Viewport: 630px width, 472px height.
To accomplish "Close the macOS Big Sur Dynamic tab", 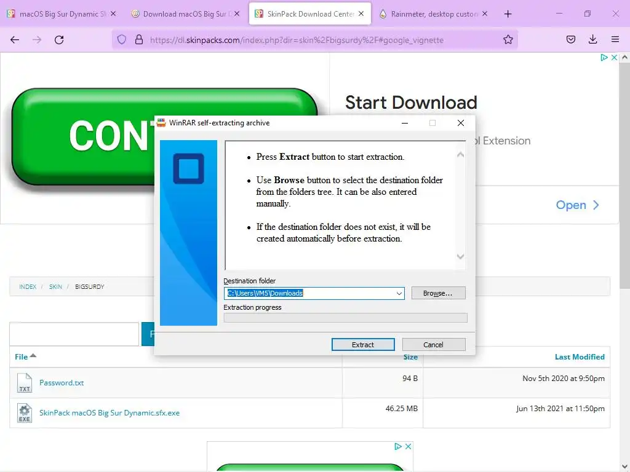I will pyautogui.click(x=113, y=14).
